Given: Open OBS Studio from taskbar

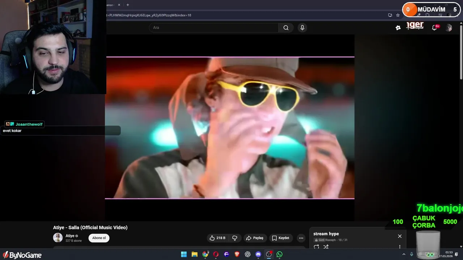Looking at the screenshot, I should (x=269, y=254).
